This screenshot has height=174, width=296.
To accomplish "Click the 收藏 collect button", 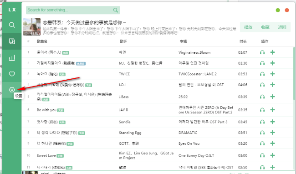I will (x=265, y=27).
